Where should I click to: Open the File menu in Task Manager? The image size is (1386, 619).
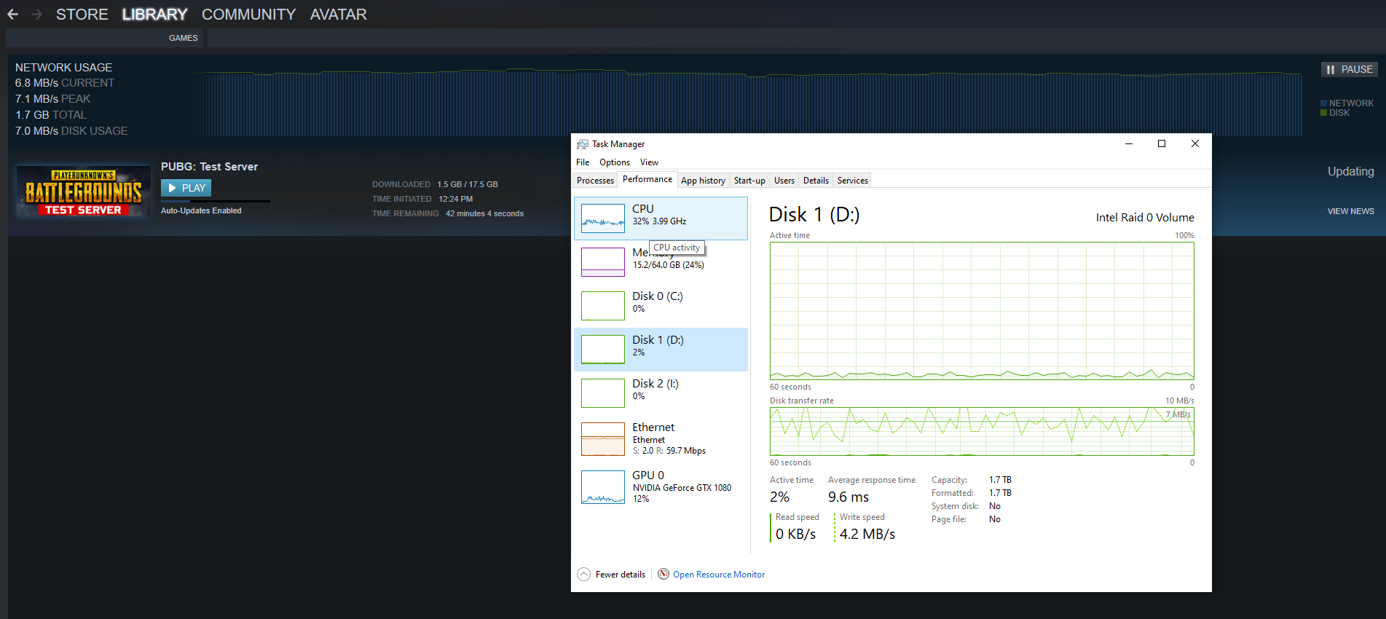point(583,162)
